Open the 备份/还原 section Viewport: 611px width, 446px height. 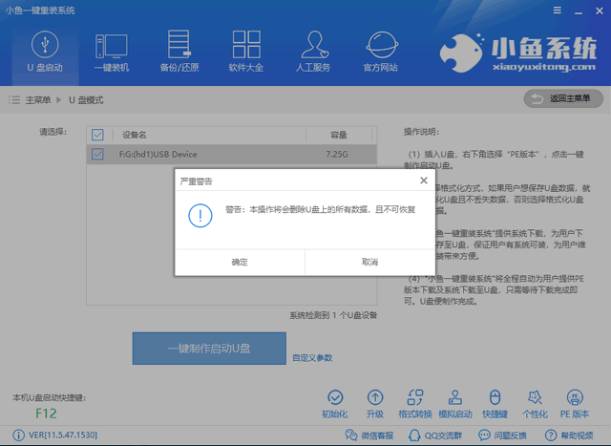click(x=179, y=52)
